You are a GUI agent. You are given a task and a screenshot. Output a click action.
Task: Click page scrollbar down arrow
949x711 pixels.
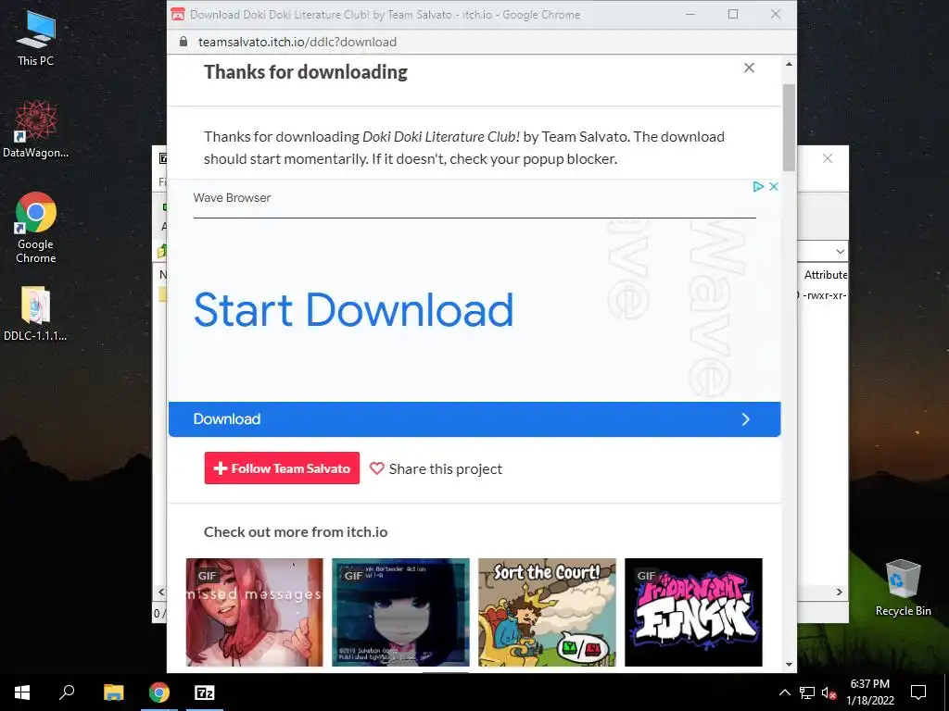(x=789, y=665)
